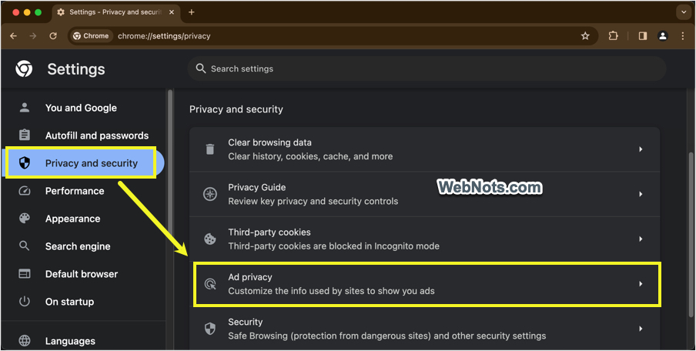Click the cookie icon for Third-party cookies
Screen dimensions: 696x351
pos(210,239)
